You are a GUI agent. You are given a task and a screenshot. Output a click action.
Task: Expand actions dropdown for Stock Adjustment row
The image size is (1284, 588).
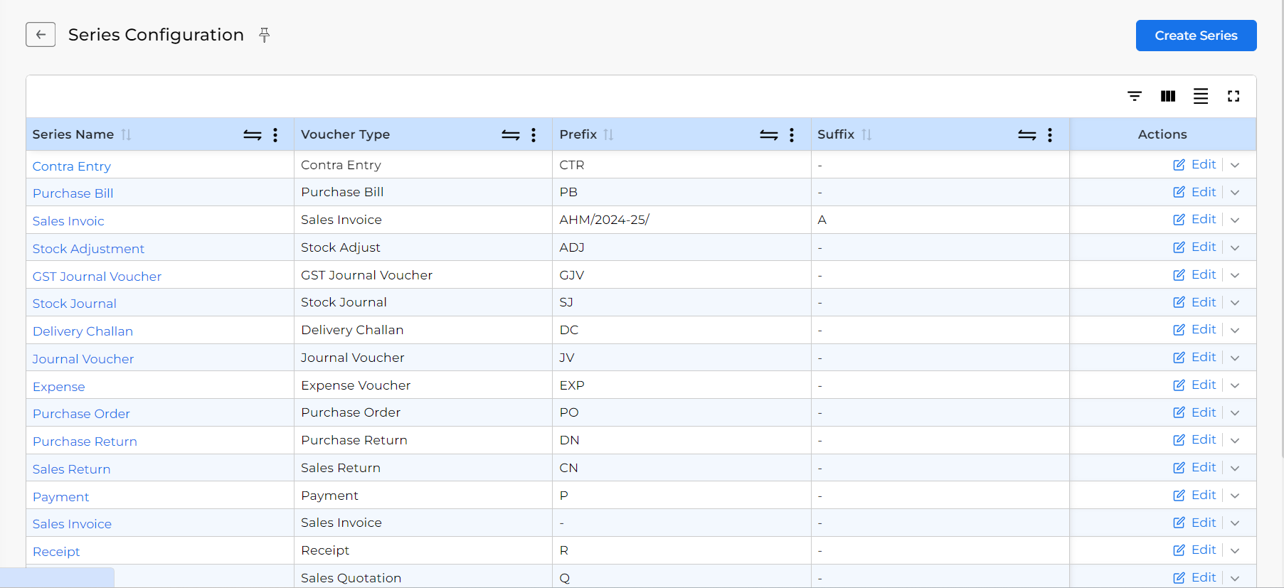click(x=1235, y=247)
